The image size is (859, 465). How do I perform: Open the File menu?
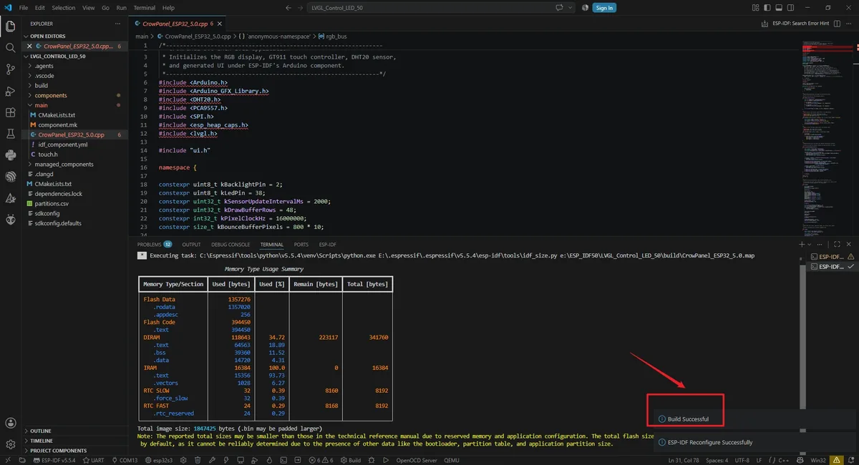(24, 8)
